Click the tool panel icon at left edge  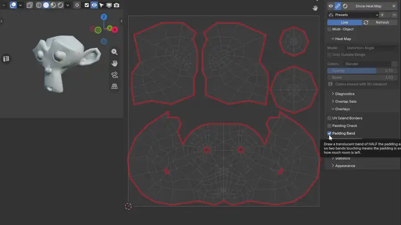pyautogui.click(x=6, y=59)
